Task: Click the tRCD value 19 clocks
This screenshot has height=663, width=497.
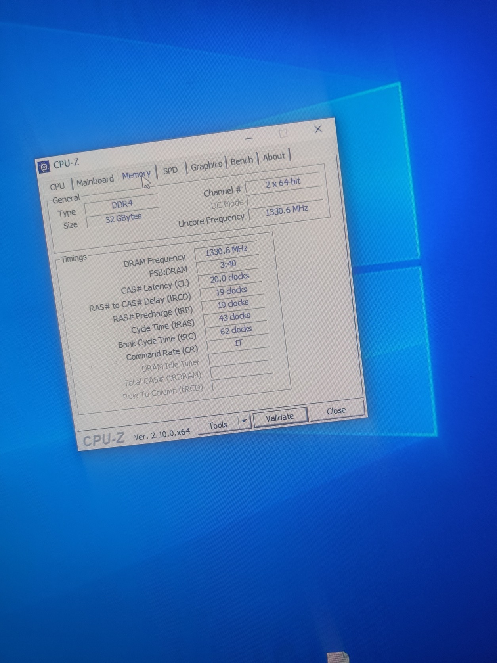Action: (231, 291)
